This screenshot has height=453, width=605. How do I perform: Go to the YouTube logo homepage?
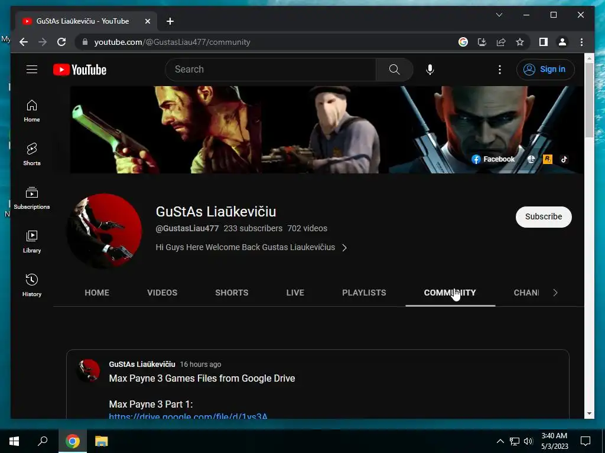point(80,70)
